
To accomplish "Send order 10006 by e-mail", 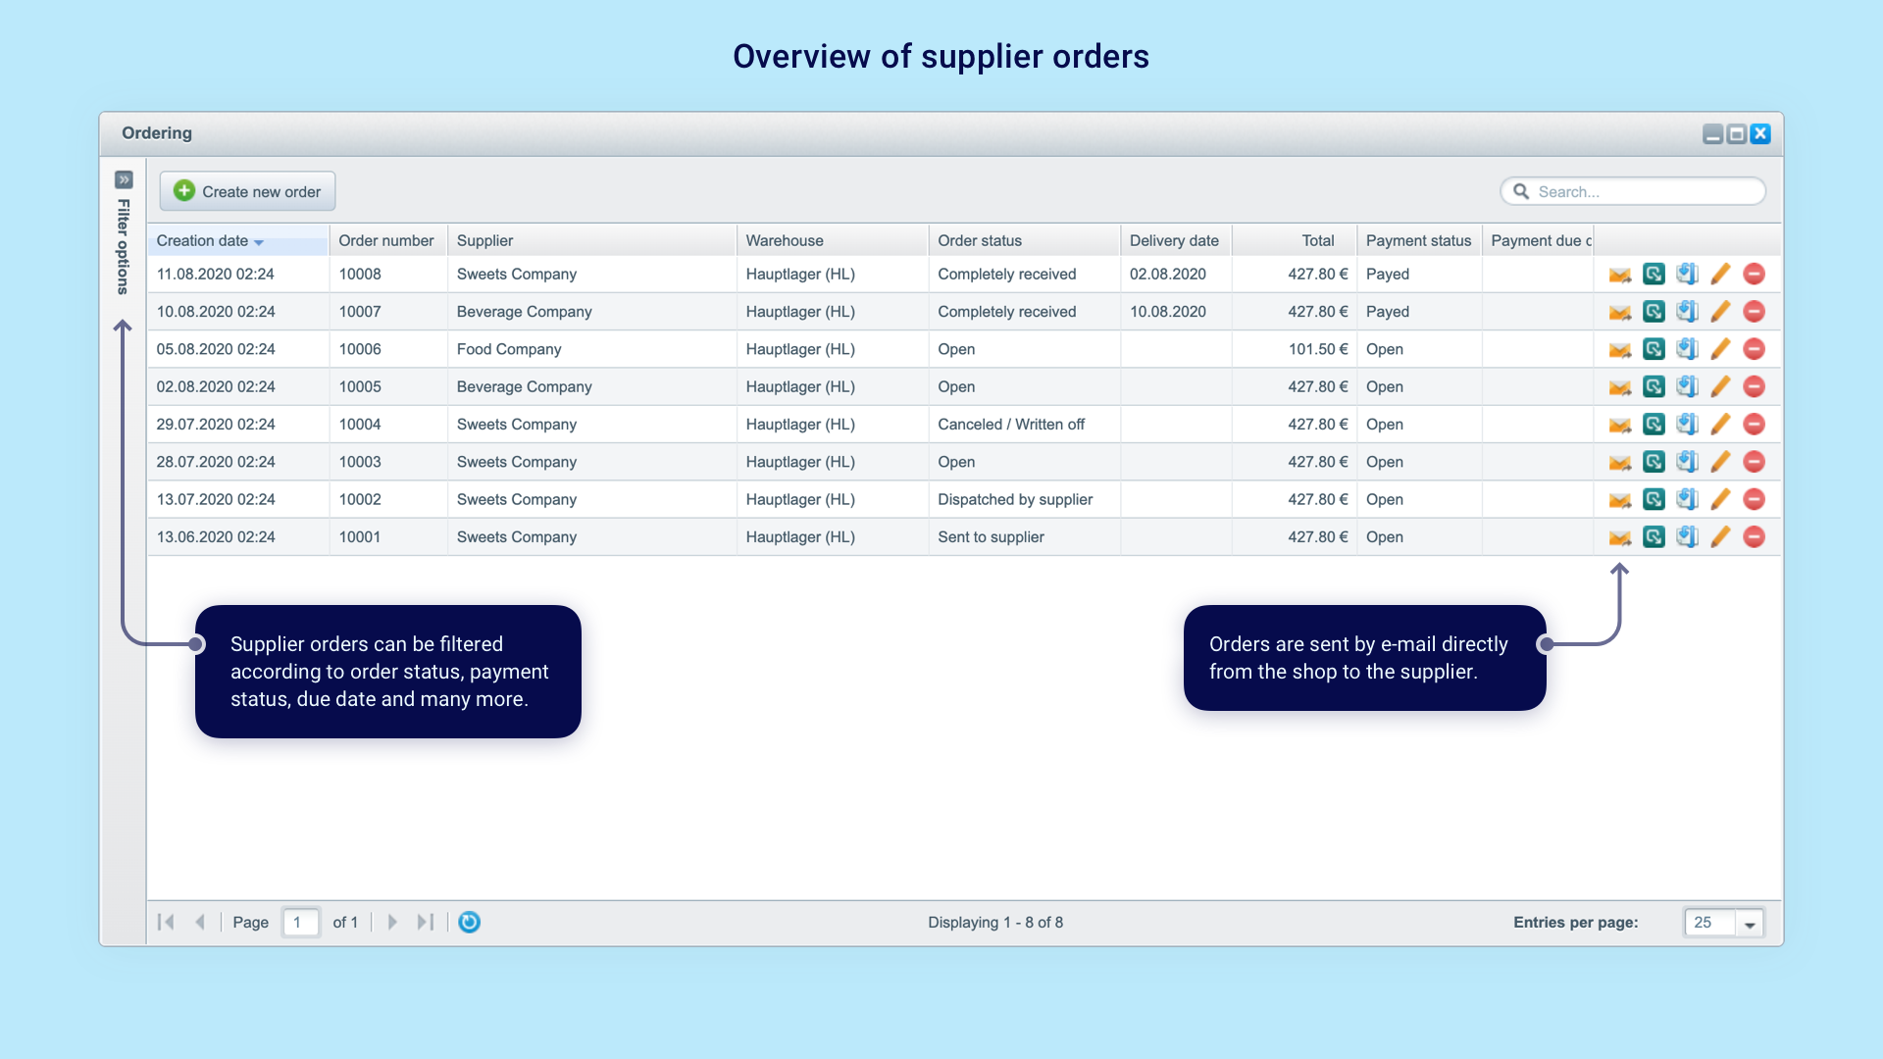I will tap(1620, 349).
